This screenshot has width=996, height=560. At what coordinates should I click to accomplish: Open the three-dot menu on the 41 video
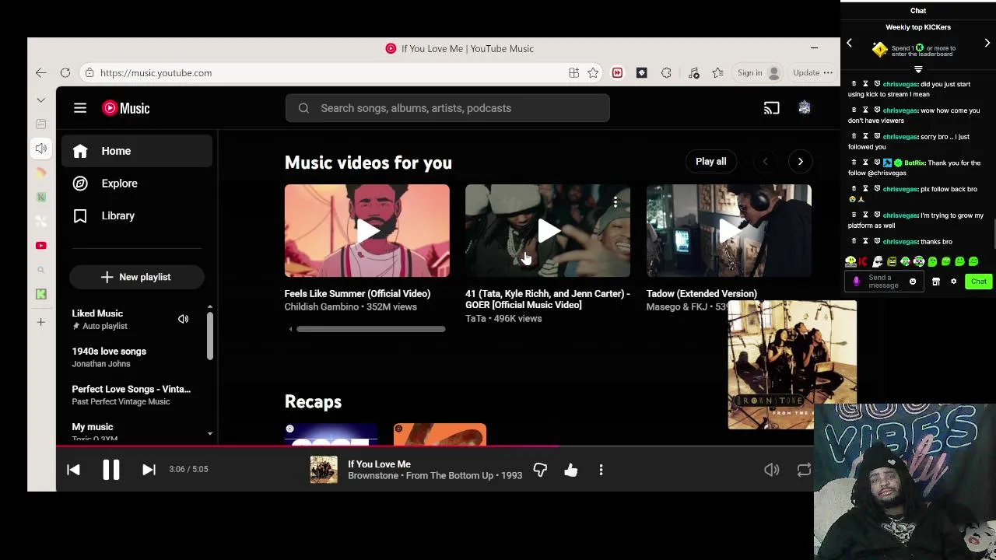615,203
